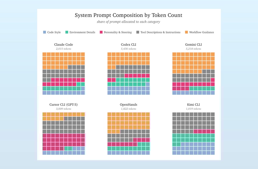Select the Environment Details legend label
This screenshot has height=169, width=258.
point(82,32)
